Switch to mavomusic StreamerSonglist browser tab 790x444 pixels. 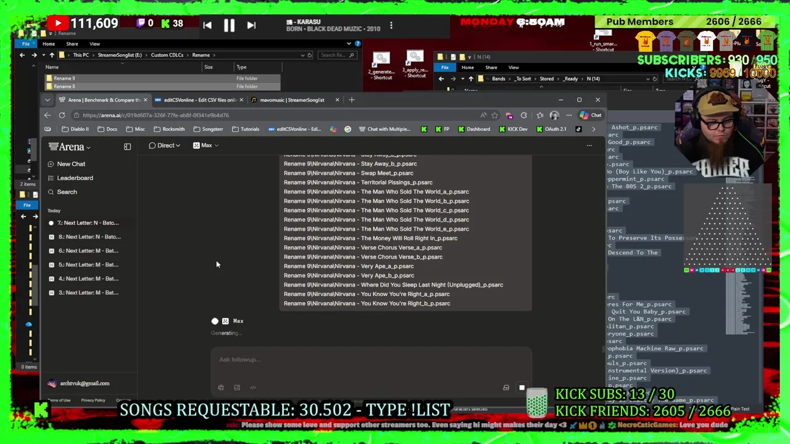293,100
